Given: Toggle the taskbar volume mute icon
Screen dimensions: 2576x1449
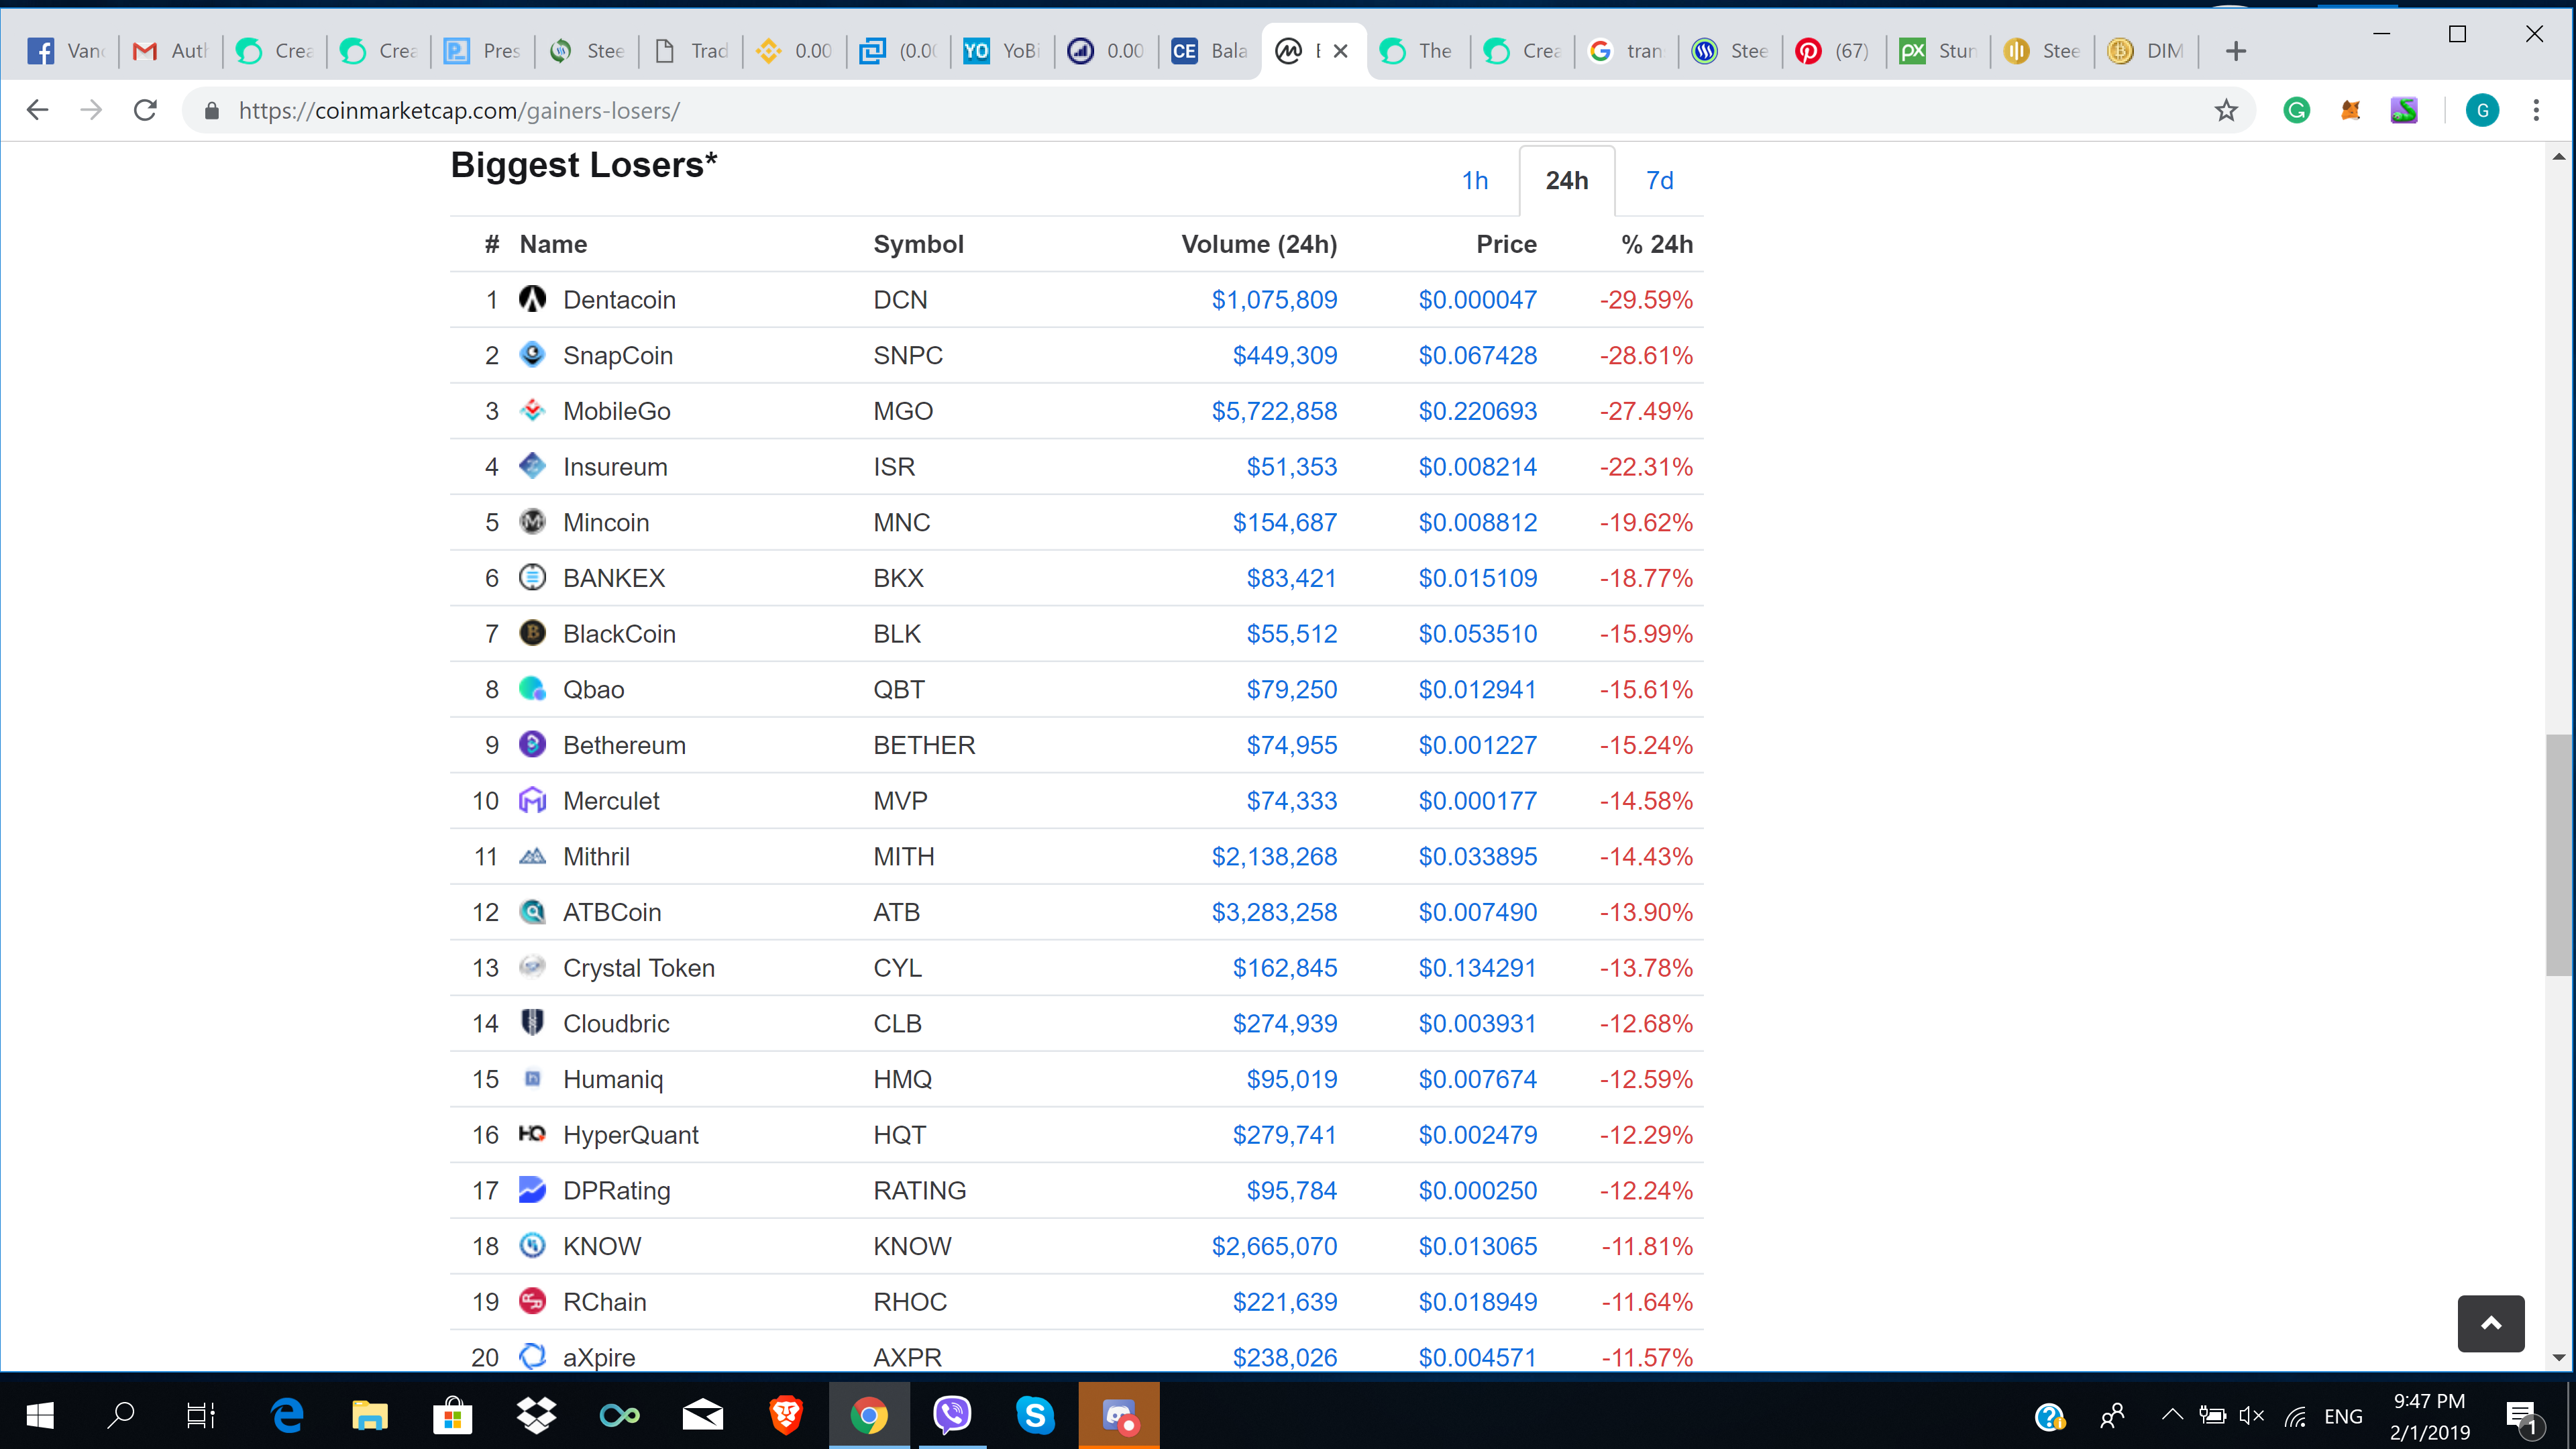Looking at the screenshot, I should (2251, 1415).
